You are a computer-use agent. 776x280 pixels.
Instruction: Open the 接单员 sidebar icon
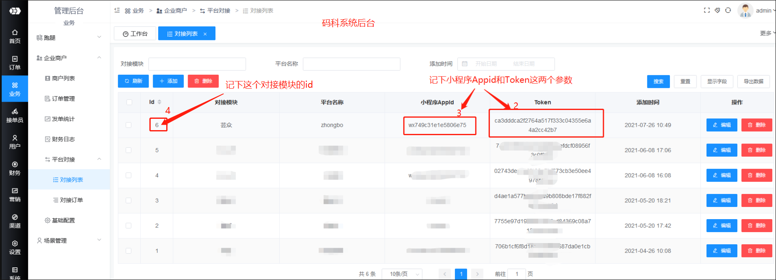click(x=15, y=115)
